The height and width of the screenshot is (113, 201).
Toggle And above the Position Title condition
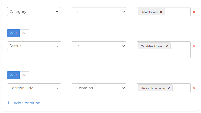[13, 75]
